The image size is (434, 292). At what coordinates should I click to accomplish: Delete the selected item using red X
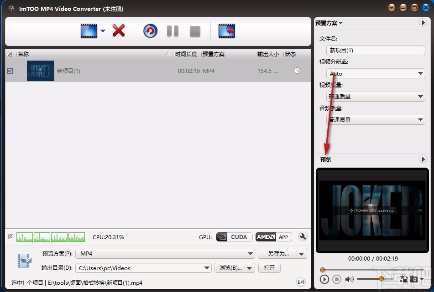(118, 31)
